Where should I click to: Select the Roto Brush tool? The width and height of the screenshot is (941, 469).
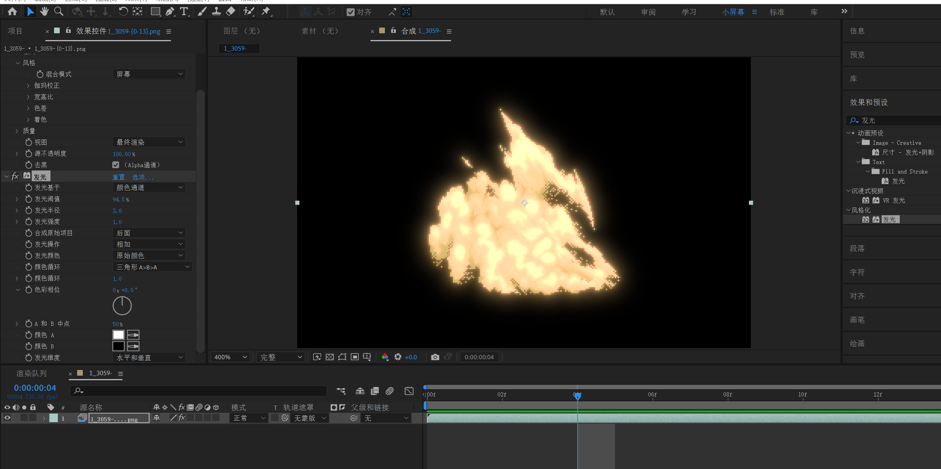(248, 12)
